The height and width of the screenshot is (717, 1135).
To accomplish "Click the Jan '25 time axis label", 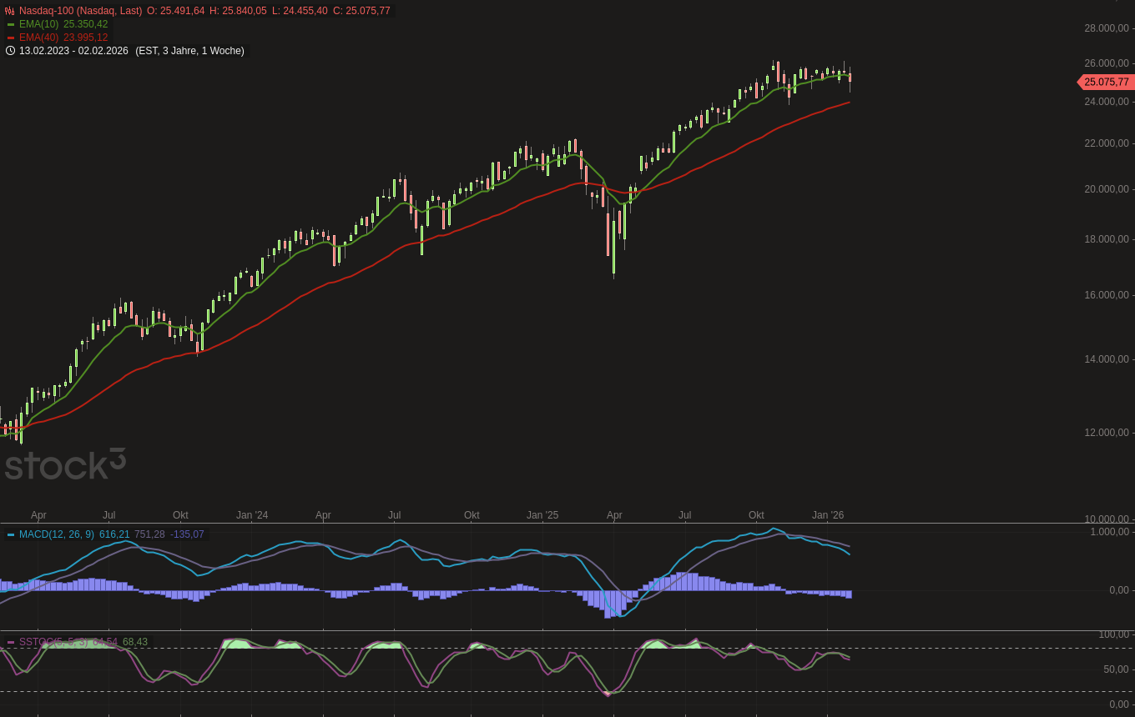I will (x=542, y=515).
